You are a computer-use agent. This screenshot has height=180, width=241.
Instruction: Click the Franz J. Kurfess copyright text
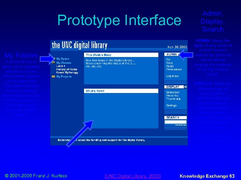[36, 176]
